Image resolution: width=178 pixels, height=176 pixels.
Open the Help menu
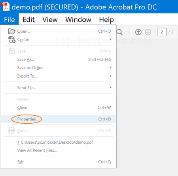(x=106, y=20)
